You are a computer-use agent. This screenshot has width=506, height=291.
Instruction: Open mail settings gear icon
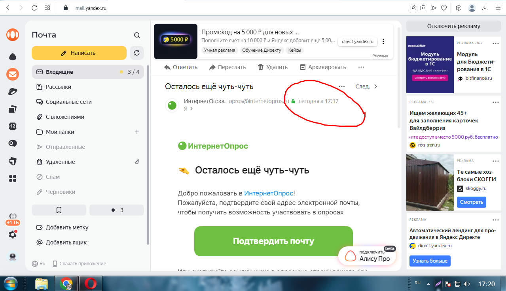click(13, 235)
